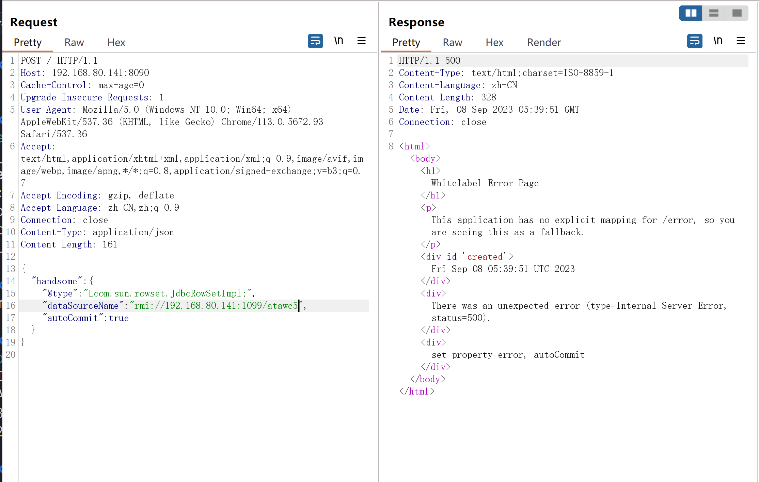This screenshot has height=482, width=759.
Task: Select combined tabbed layout view
Action: point(737,13)
